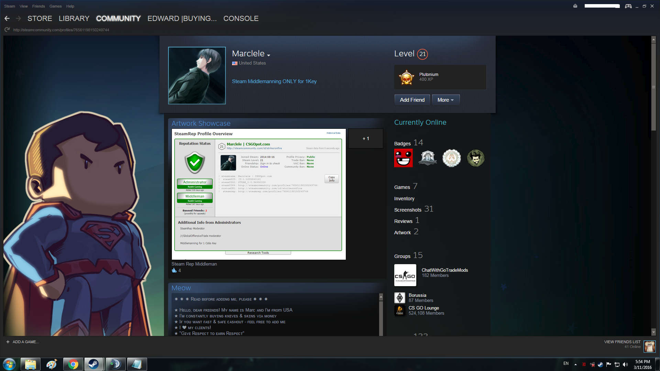Open the Friends menu
The height and width of the screenshot is (371, 660).
point(38,6)
